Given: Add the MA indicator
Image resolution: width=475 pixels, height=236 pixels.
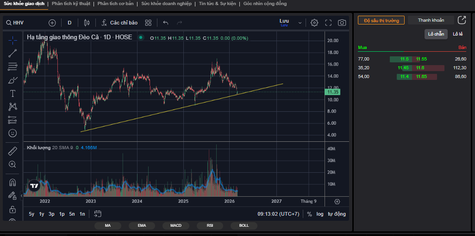Looking at the screenshot, I should (108, 225).
